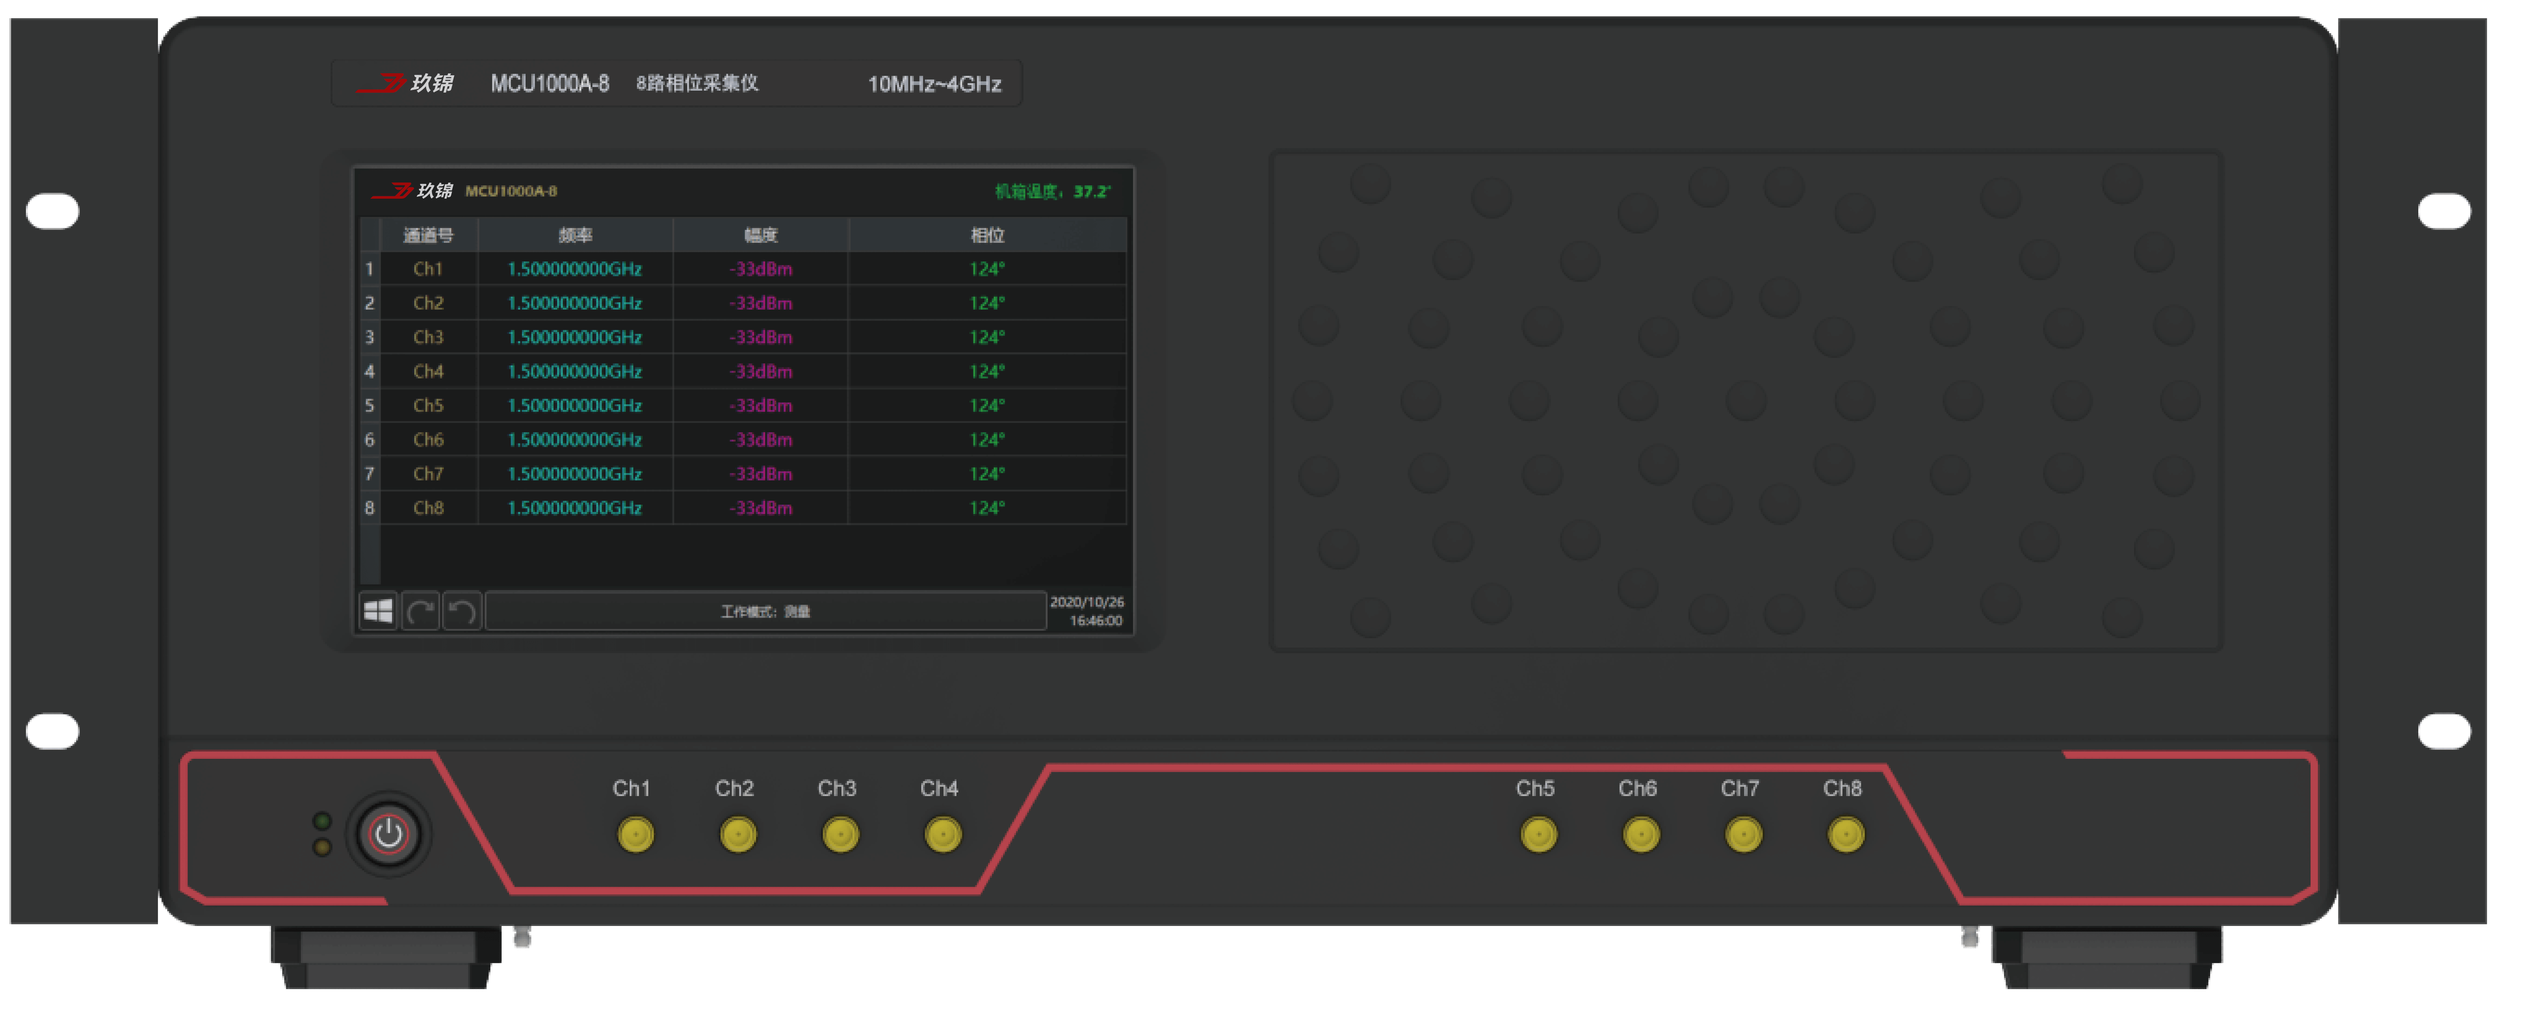Select row number 8 header

(369, 508)
